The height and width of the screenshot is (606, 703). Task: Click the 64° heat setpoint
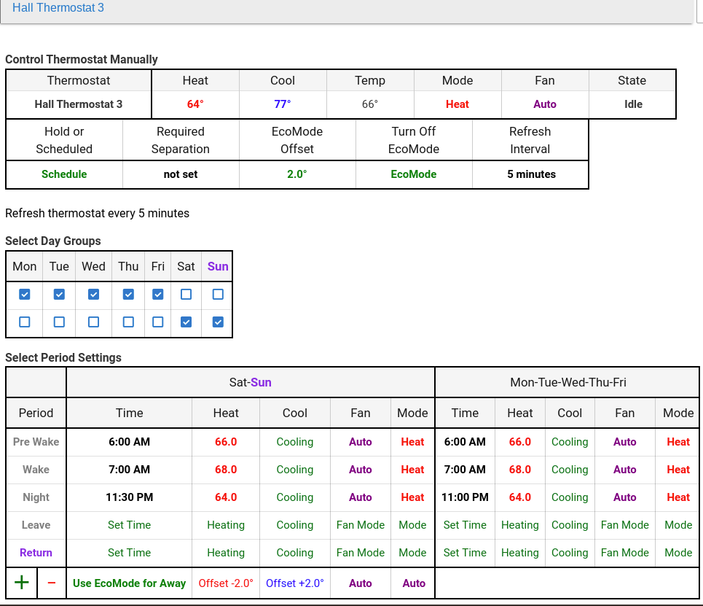pyautogui.click(x=195, y=104)
